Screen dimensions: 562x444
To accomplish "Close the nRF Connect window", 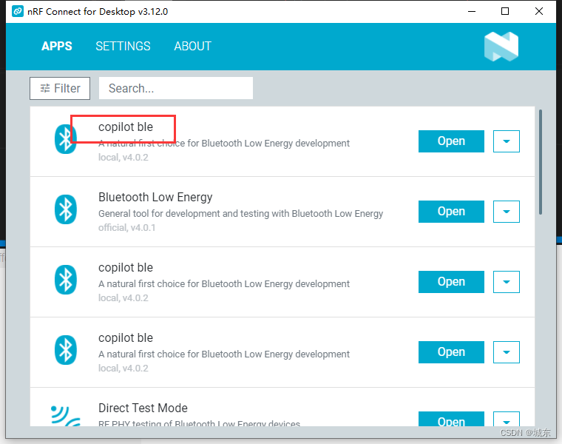I will click(538, 12).
